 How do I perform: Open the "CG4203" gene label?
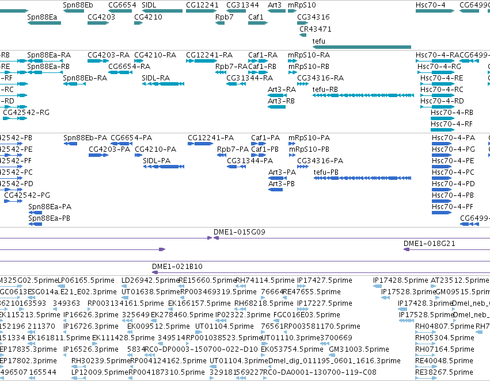point(101,17)
